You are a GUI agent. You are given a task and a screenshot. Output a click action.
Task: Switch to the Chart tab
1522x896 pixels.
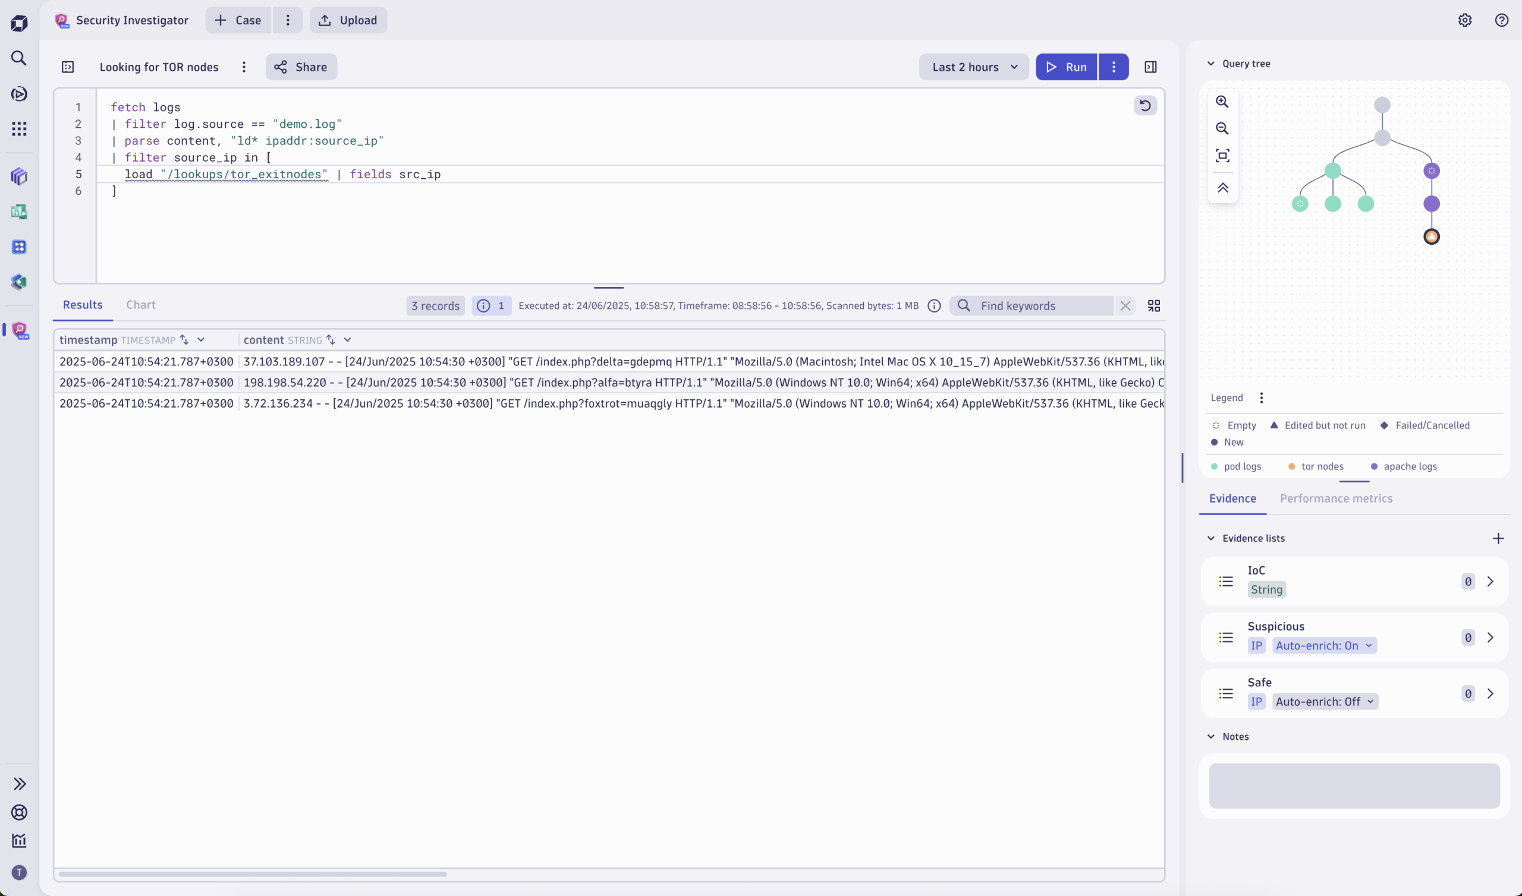(140, 305)
